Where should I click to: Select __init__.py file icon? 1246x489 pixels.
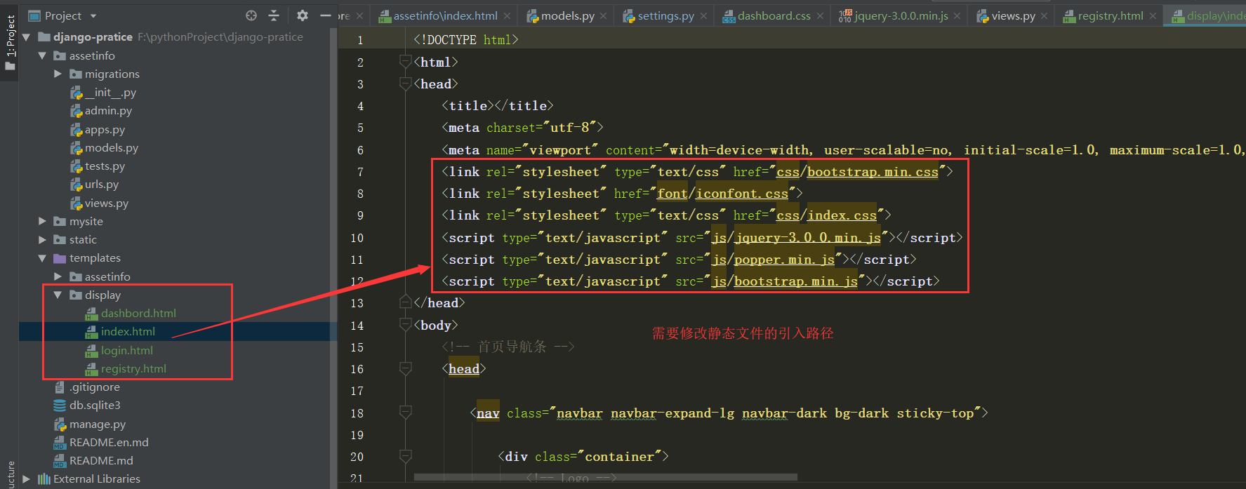pyautogui.click(x=76, y=92)
